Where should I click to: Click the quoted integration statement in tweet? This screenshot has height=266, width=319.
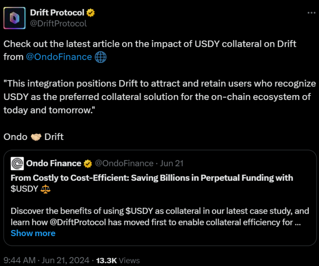click(x=160, y=97)
